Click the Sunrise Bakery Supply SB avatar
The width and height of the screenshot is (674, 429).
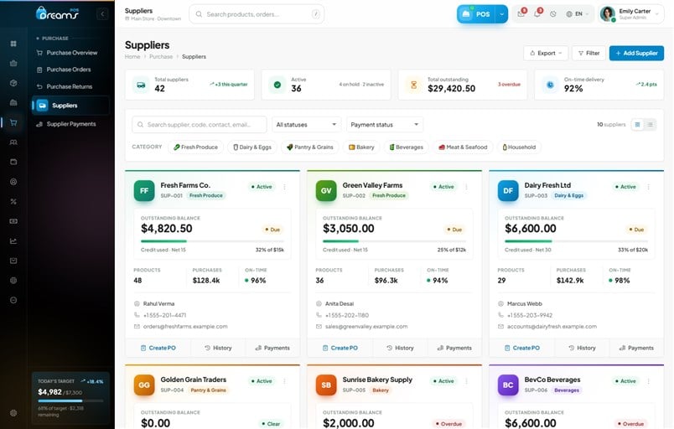coord(326,385)
